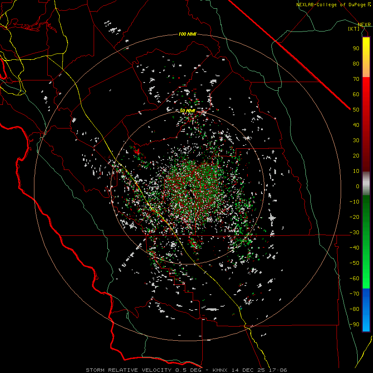Click the -10 value on the velocity scale
Image resolution: width=373 pixels, height=373 pixels.
coord(354,202)
